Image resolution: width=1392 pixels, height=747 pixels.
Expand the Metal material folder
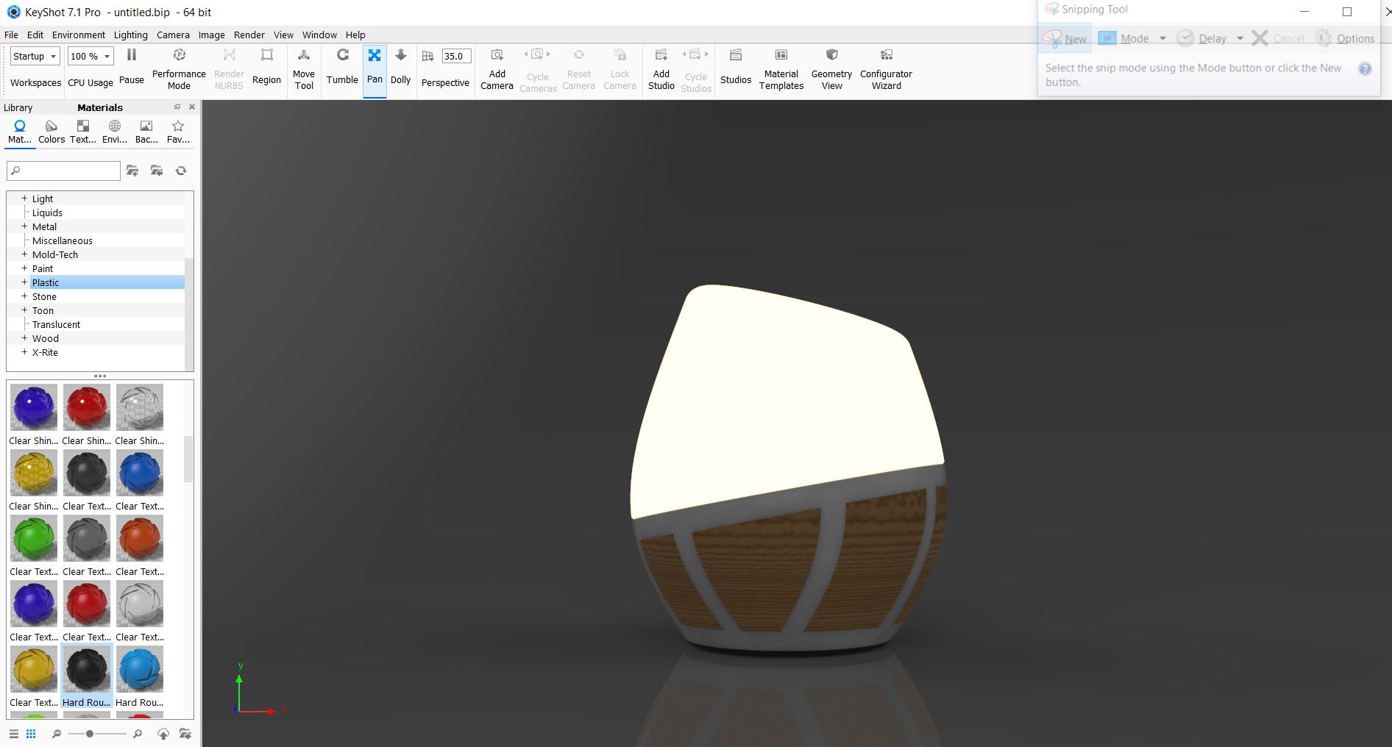tap(24, 226)
